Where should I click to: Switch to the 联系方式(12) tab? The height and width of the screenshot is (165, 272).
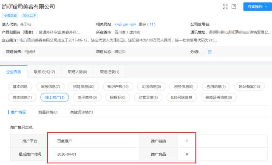click(x=44, y=72)
